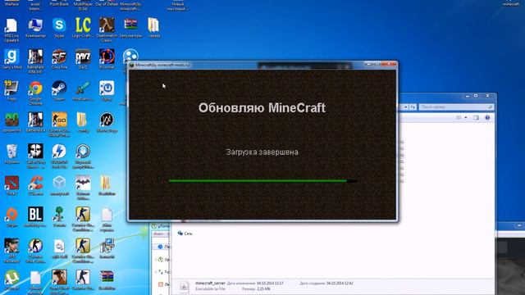525x295 pixels.
Task: Focus the Explorer search field
Action: coord(456,107)
